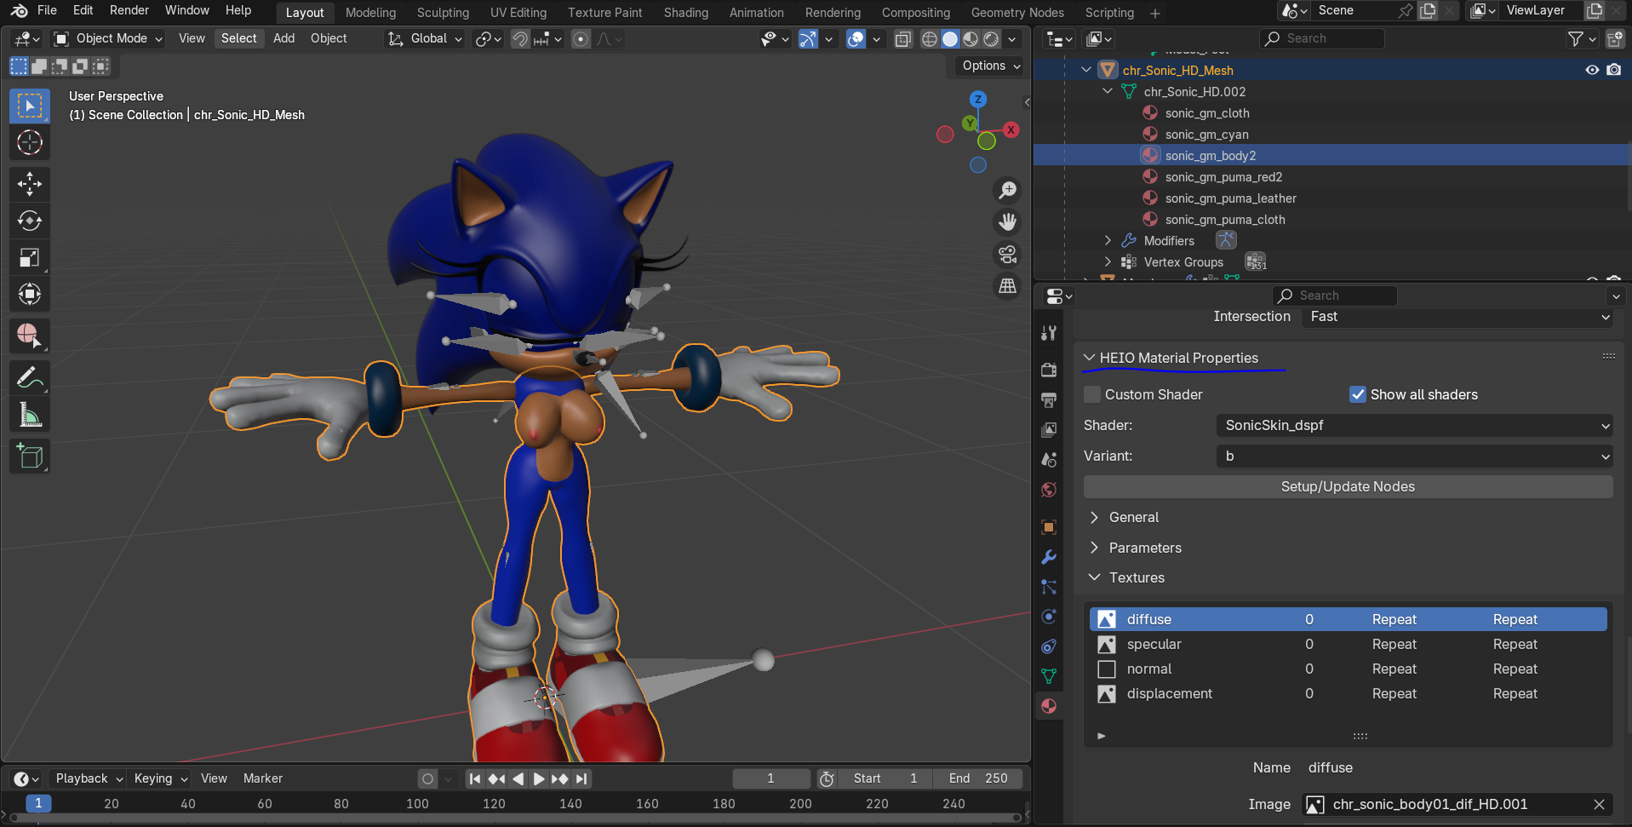Image resolution: width=1632 pixels, height=827 pixels.
Task: Open the Tool properties tab
Action: tap(1049, 333)
